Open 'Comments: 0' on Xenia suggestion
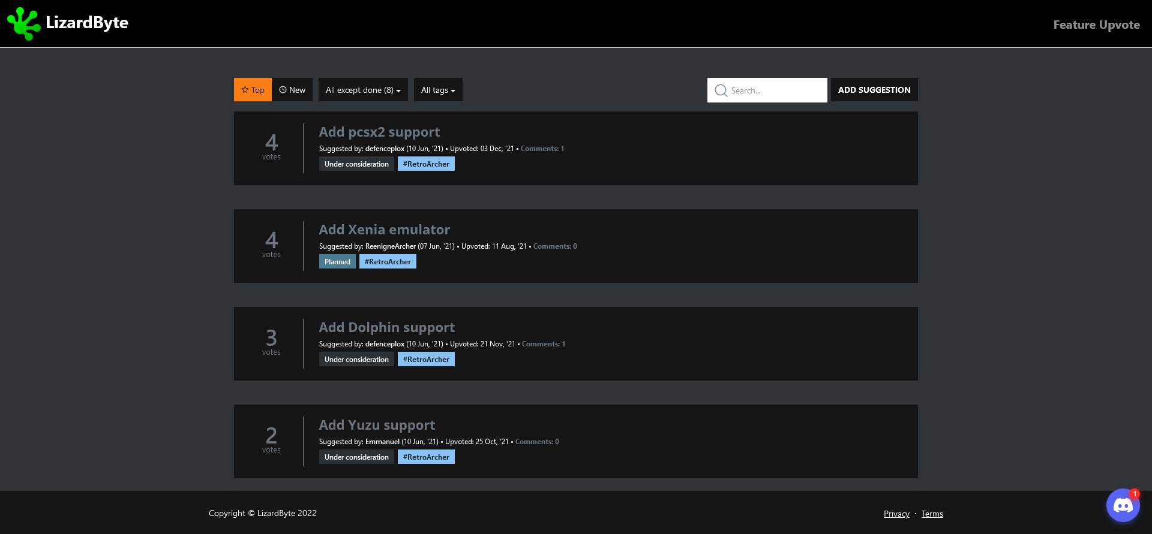 click(x=555, y=246)
